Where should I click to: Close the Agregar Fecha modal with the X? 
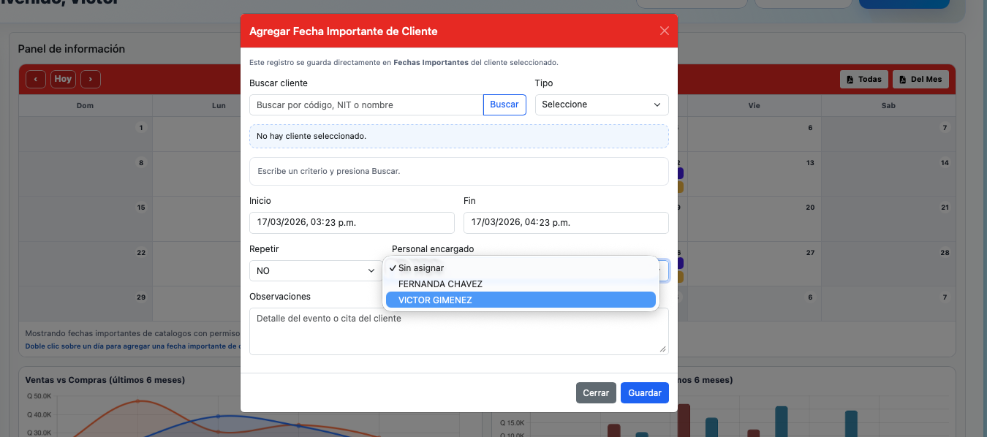(x=664, y=31)
